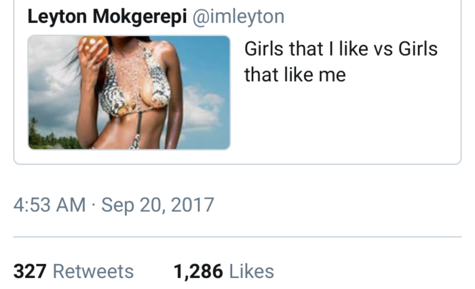The image size is (475, 289).
Task: View the 1,286 Likes list
Action: point(224,271)
